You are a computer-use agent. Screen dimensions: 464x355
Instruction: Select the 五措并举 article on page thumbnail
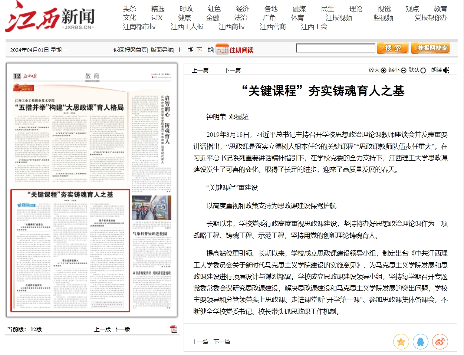click(x=69, y=108)
